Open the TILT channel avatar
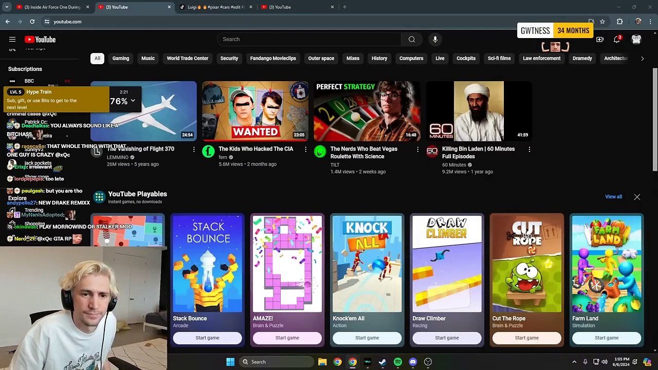This screenshot has width=658, height=370. point(320,152)
